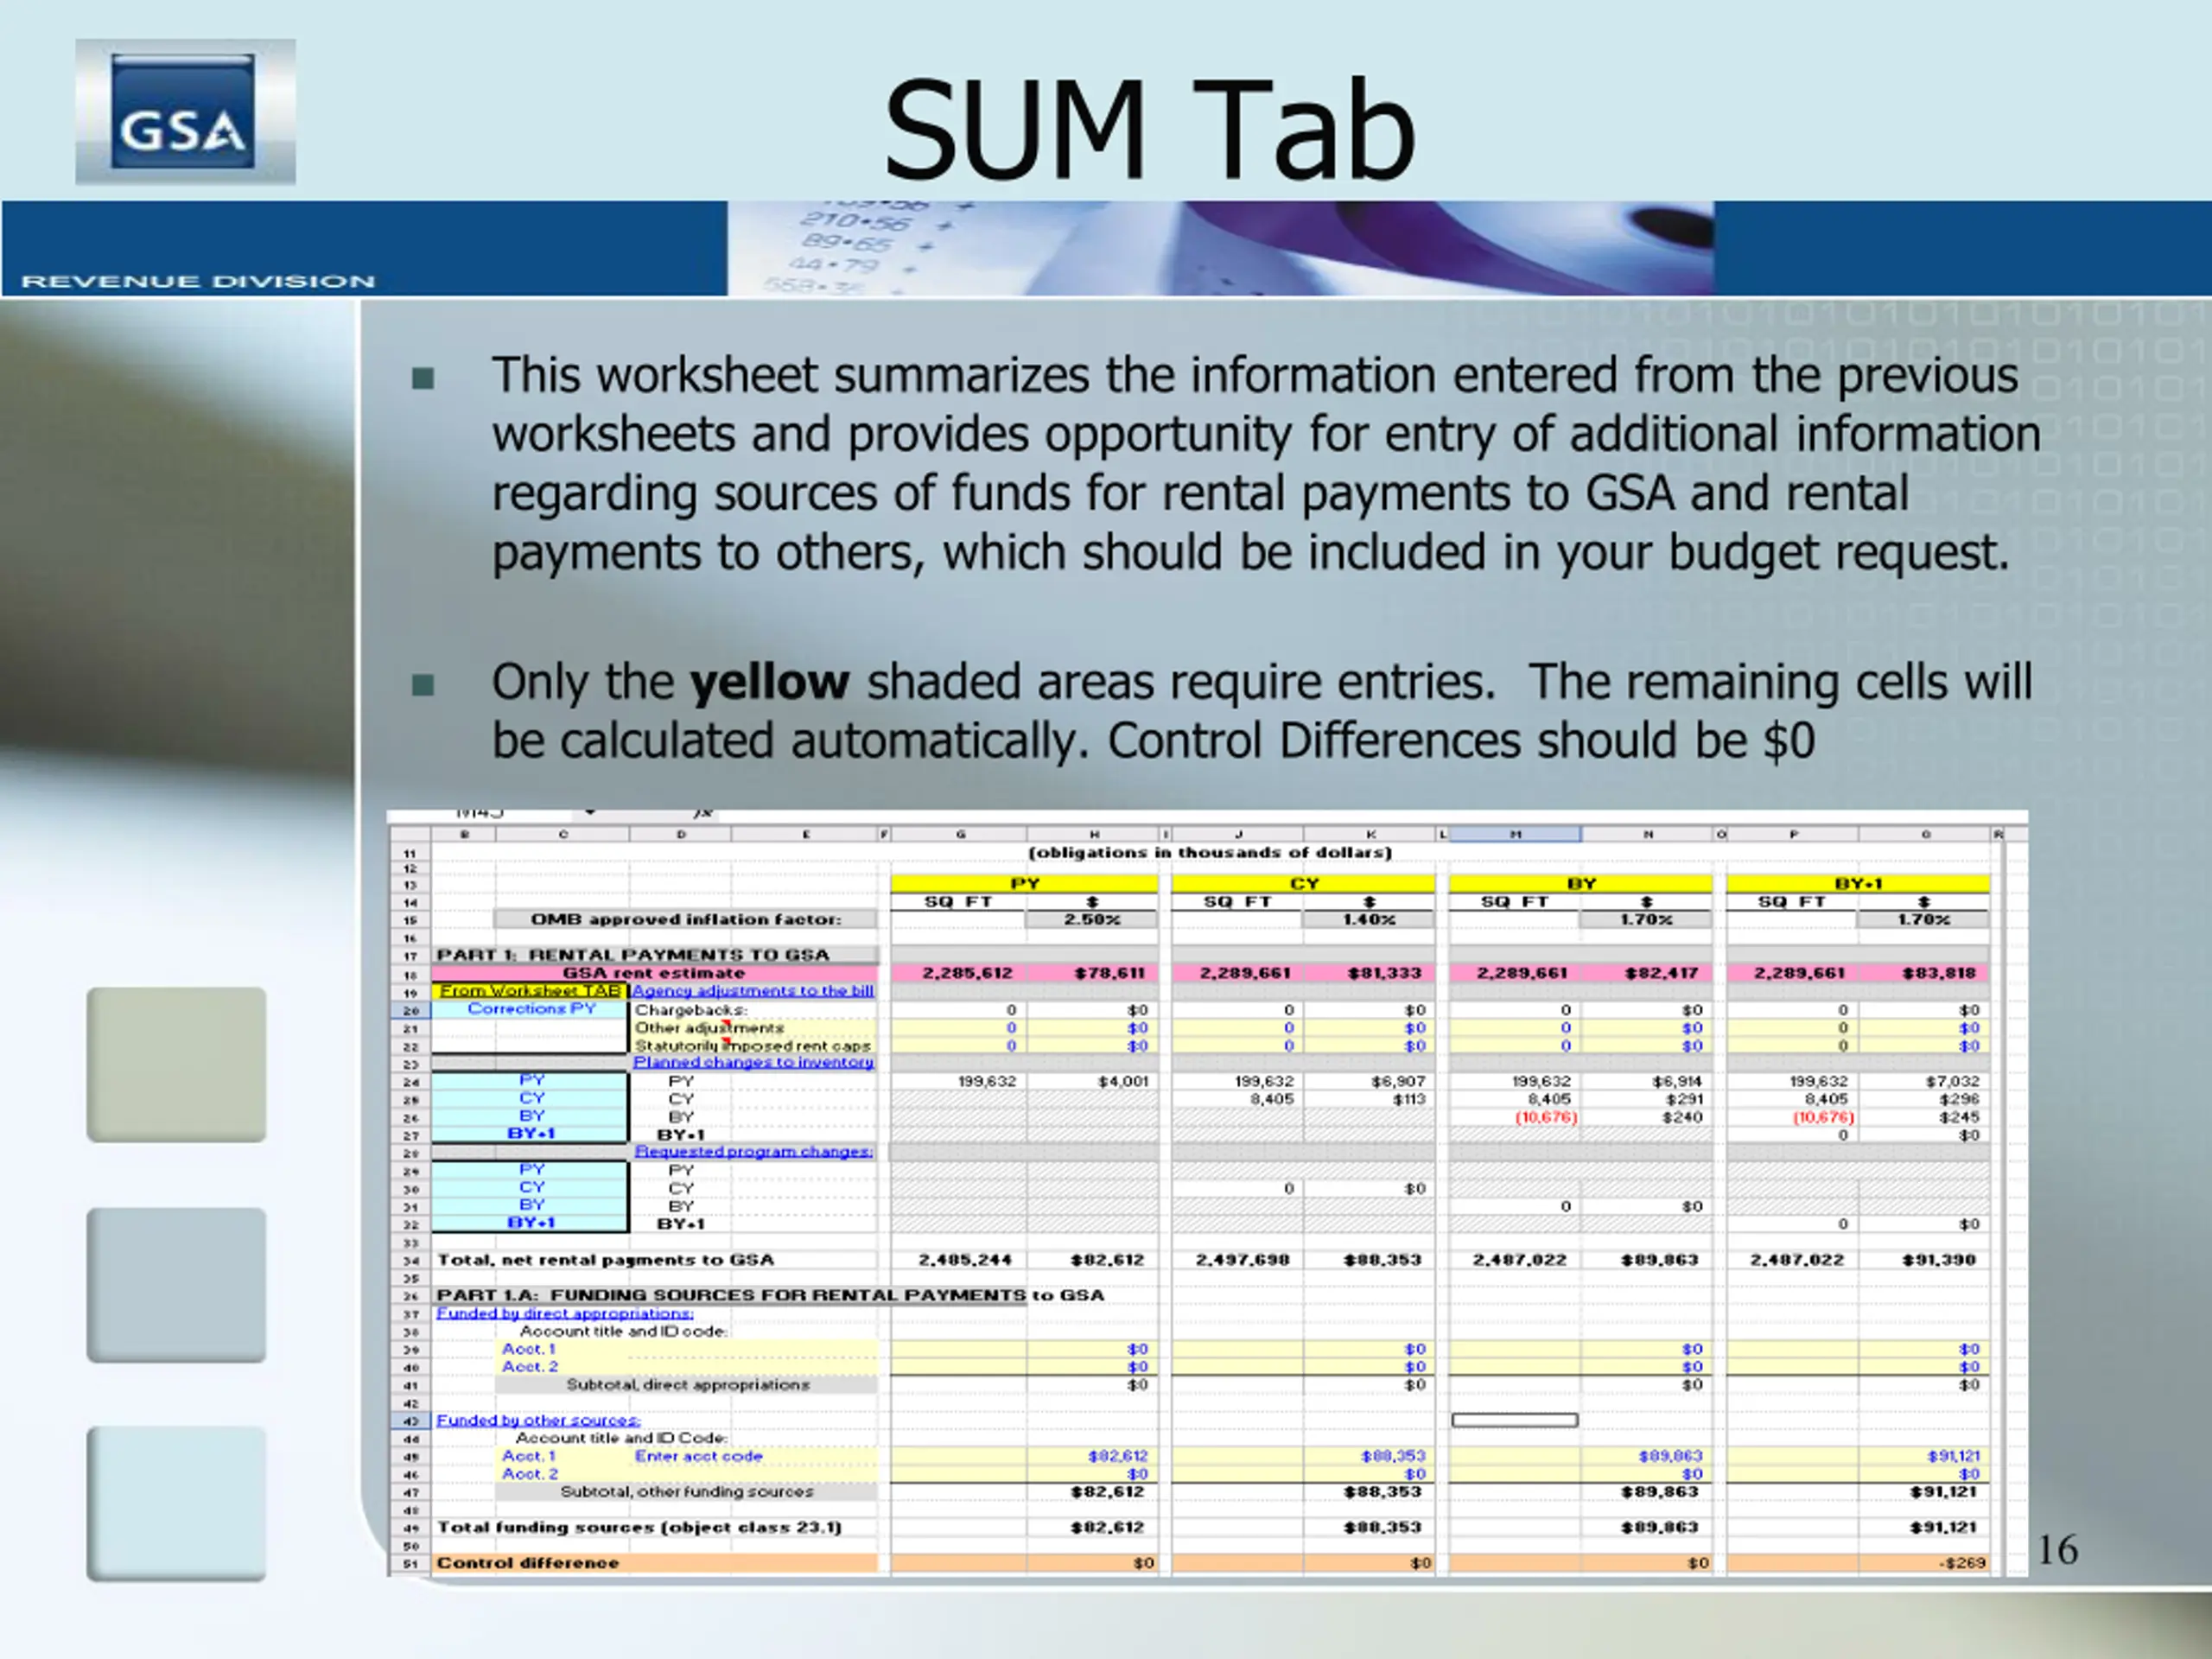The width and height of the screenshot is (2212, 1659).
Task: Select 'Other adjustments' yellow label cell
Action: coord(754,1028)
